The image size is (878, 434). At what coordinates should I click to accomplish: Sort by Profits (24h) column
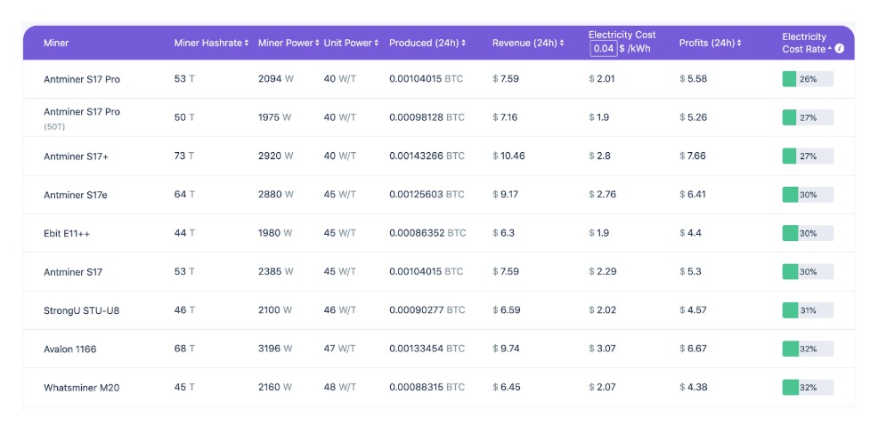tap(710, 43)
